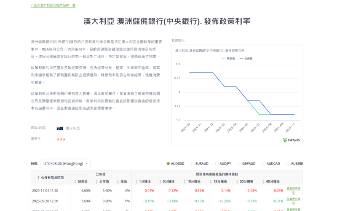Sort by 30分鐘後 column arrows

click(237, 181)
